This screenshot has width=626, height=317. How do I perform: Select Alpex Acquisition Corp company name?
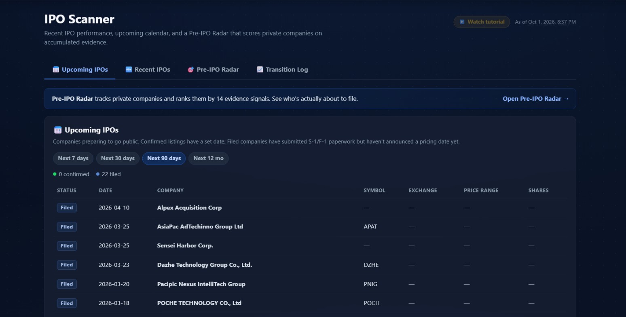click(189, 208)
